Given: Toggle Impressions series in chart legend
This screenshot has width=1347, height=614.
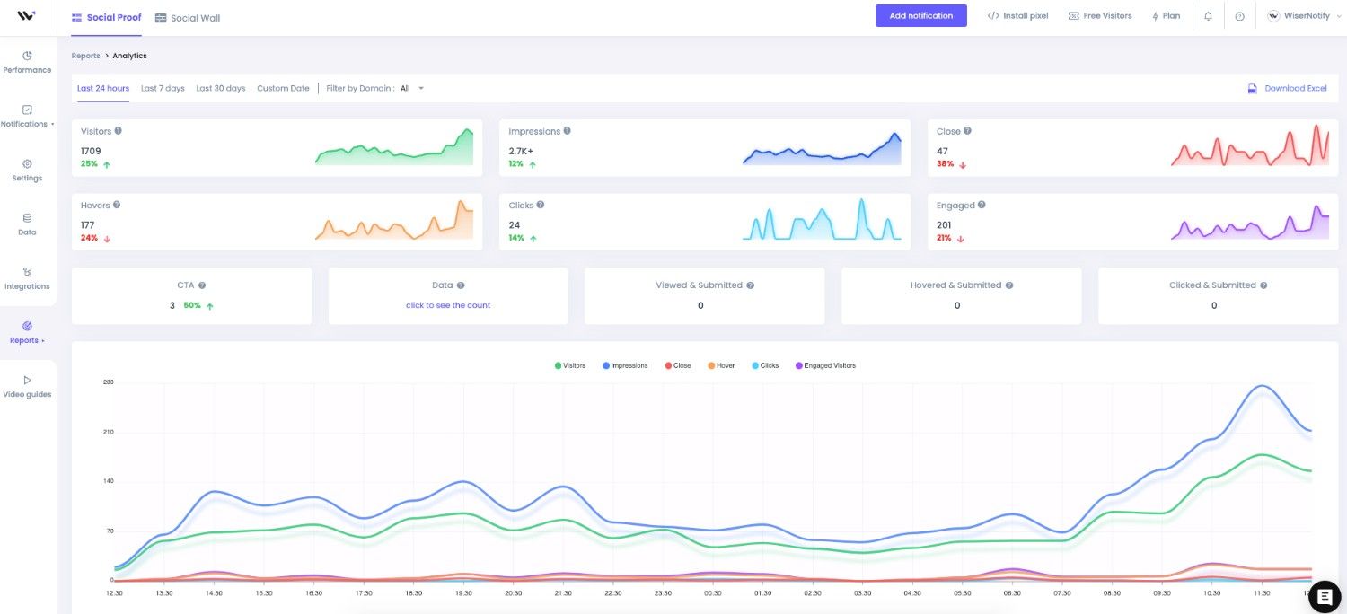Looking at the screenshot, I should pyautogui.click(x=625, y=365).
